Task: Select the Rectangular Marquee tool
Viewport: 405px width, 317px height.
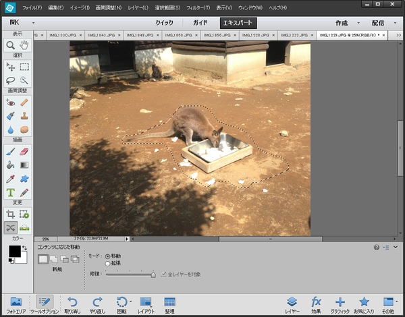Action: [24, 67]
